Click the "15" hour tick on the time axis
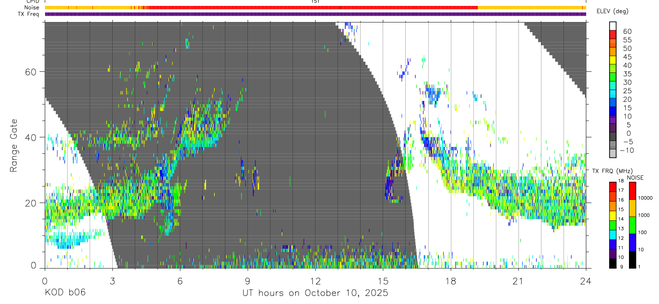The image size is (659, 304). coord(383,280)
